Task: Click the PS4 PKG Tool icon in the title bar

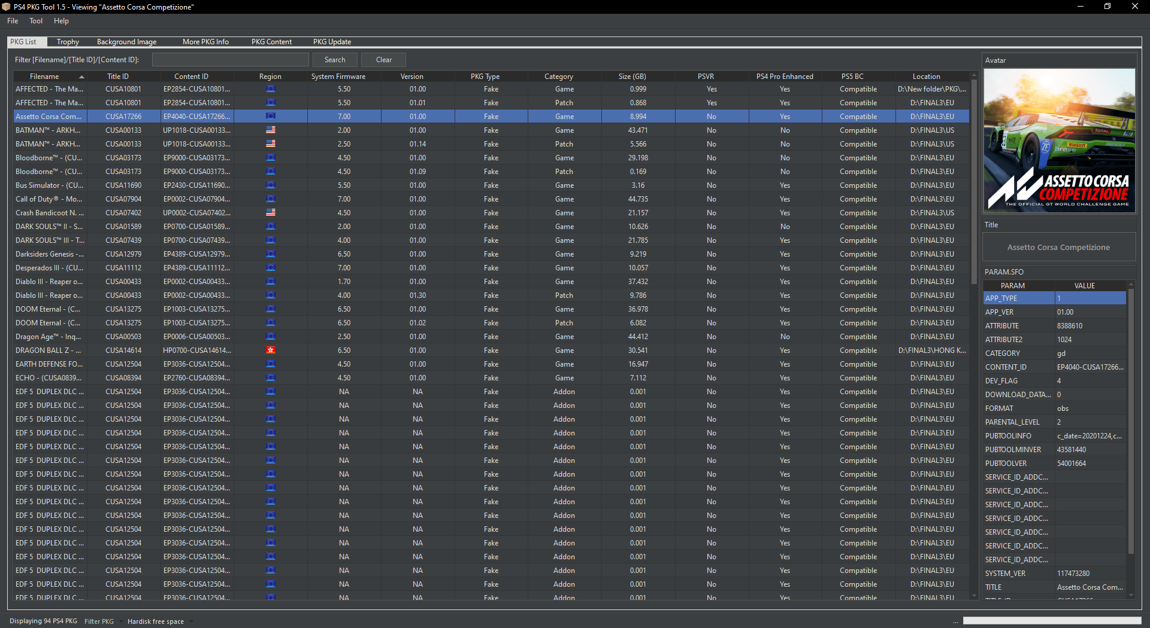Action: (7, 7)
